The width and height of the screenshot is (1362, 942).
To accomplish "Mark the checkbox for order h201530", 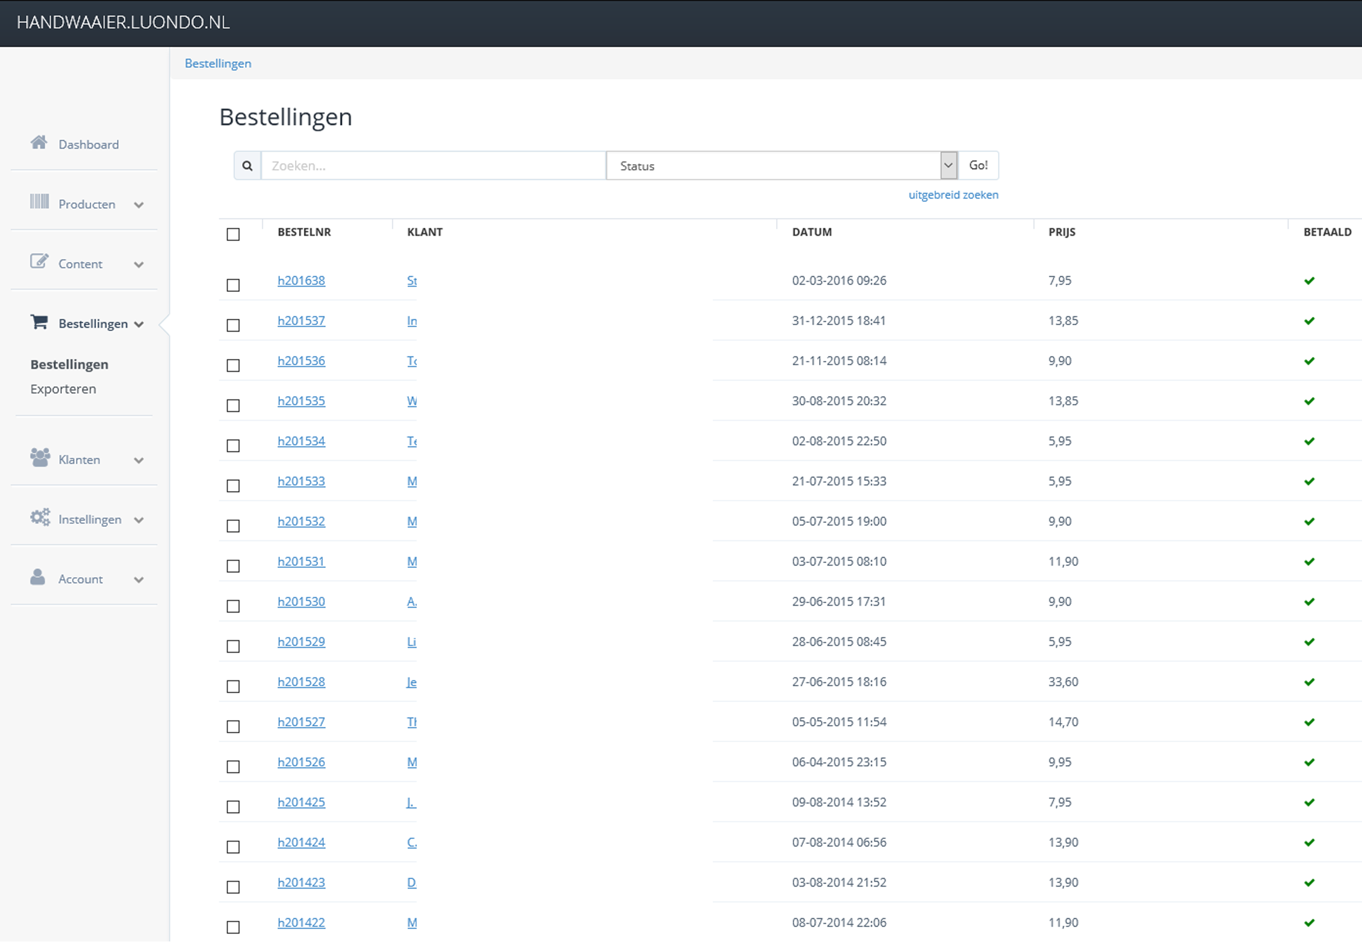I will 234,607.
